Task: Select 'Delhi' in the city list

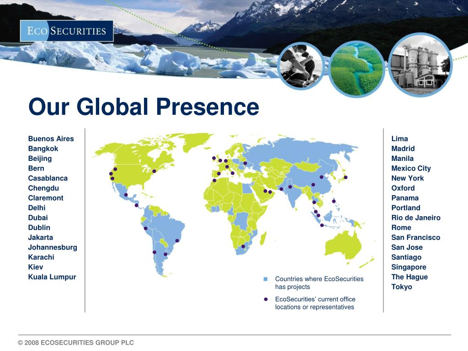Action: (37, 208)
